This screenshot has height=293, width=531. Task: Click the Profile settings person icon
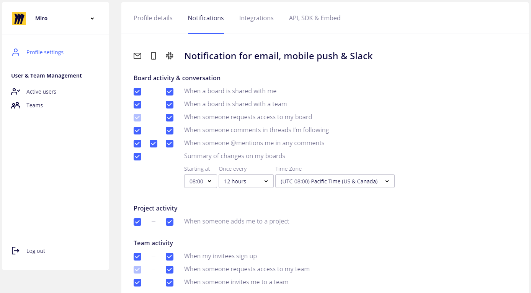(16, 52)
